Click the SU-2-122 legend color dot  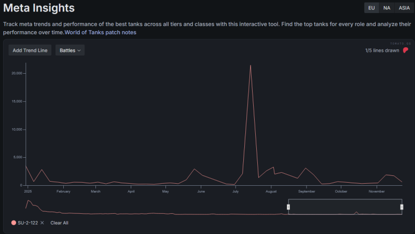13,223
